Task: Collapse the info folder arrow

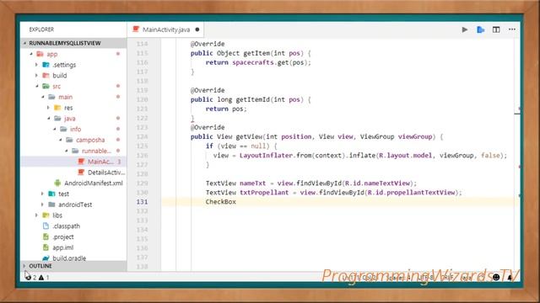Action: [x=54, y=129]
